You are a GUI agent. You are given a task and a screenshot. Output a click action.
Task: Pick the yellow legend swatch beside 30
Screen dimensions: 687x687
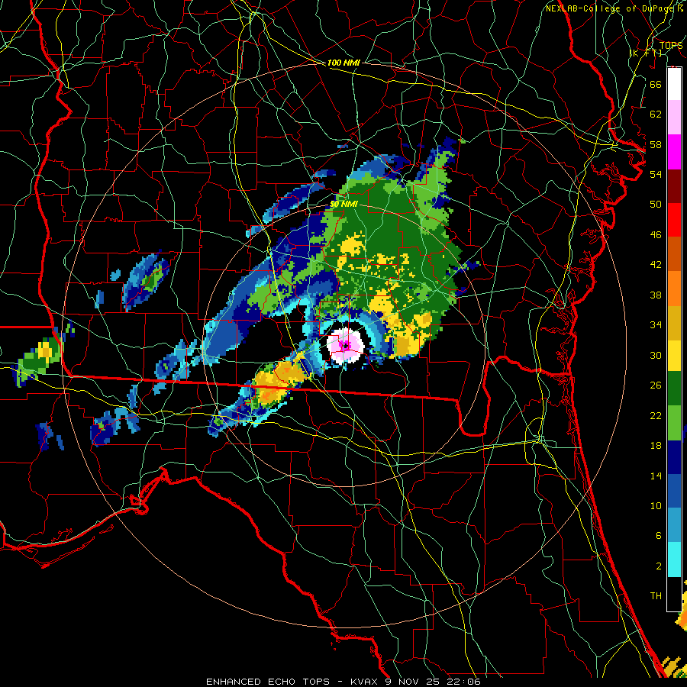(x=674, y=356)
